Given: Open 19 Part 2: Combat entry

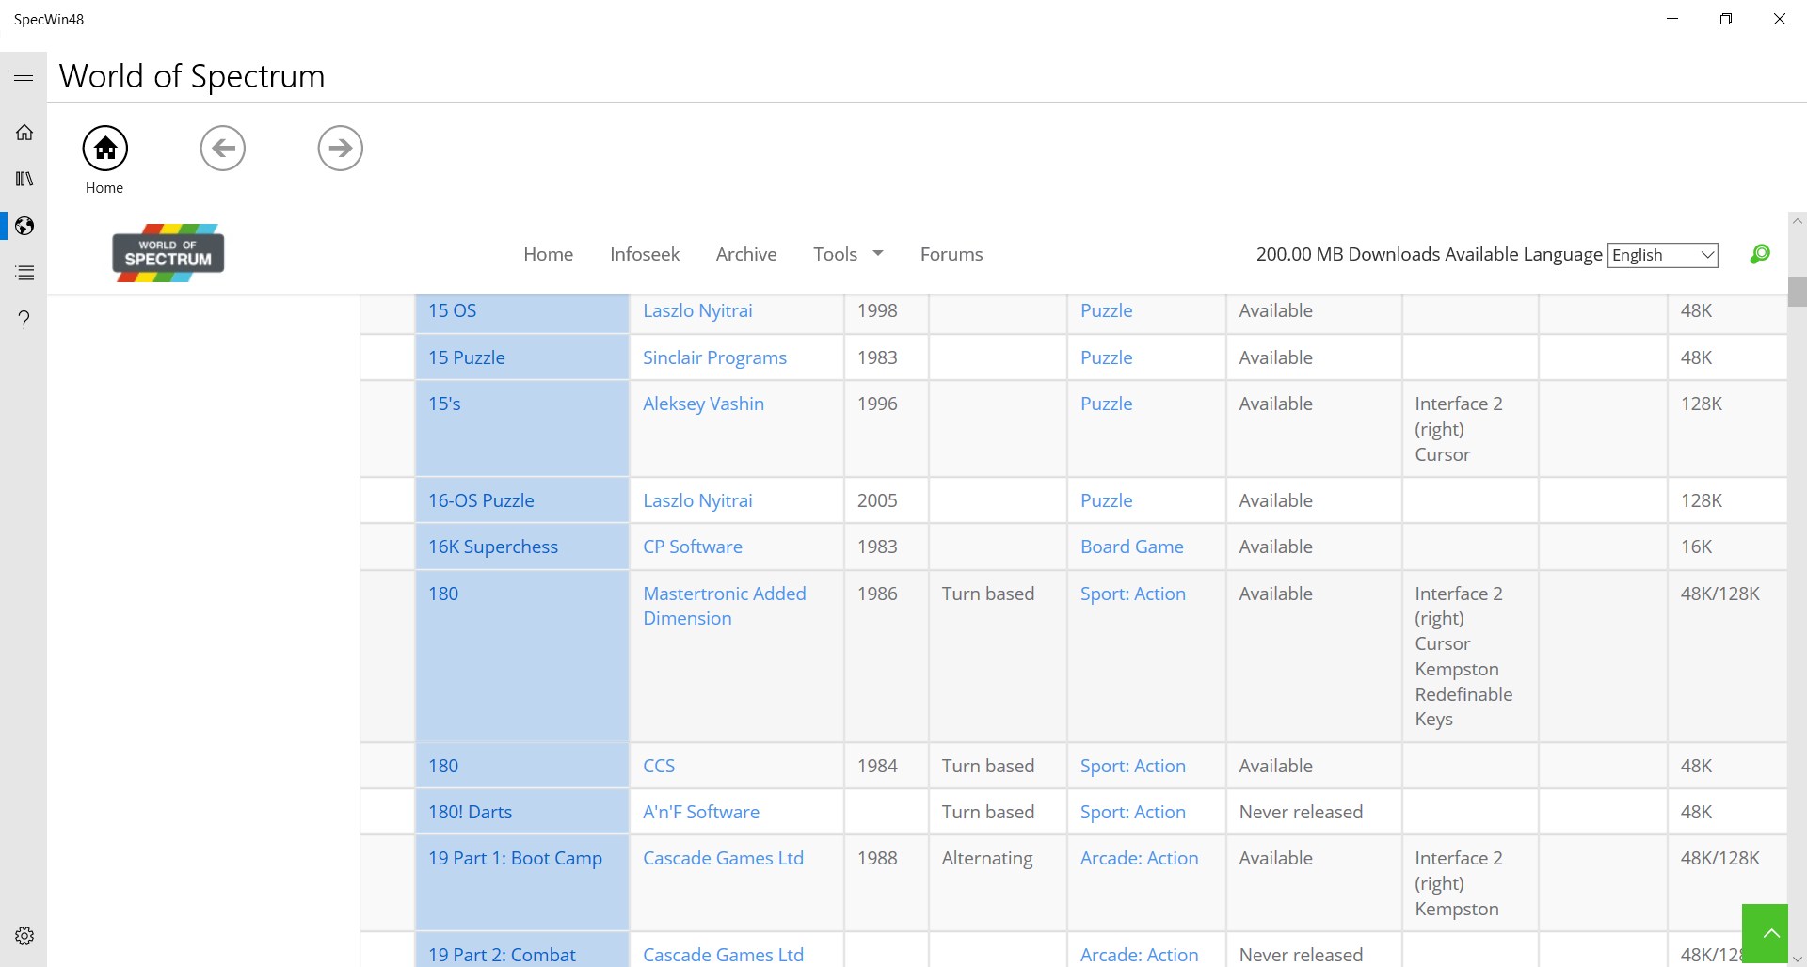Looking at the screenshot, I should [x=502, y=955].
